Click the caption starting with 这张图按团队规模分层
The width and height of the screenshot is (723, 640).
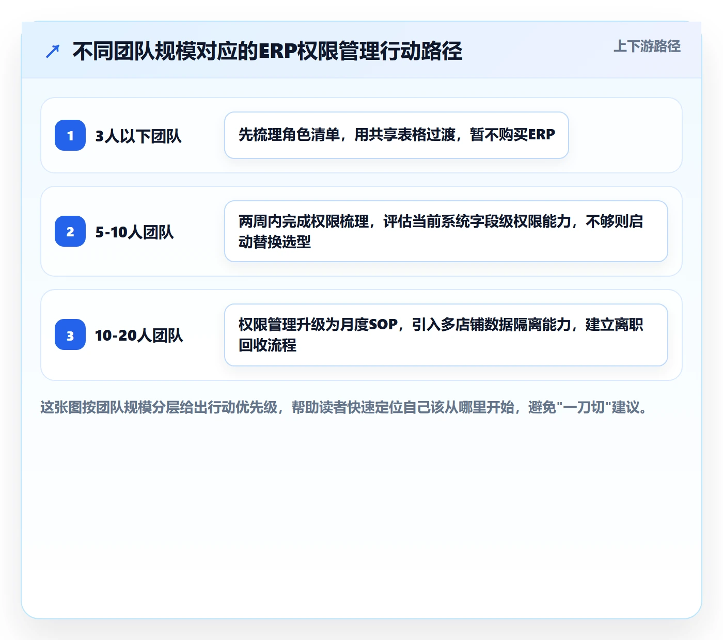344,407
